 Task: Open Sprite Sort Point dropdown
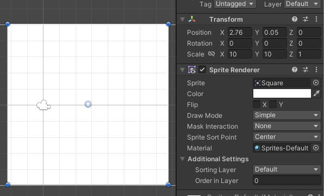point(287,137)
